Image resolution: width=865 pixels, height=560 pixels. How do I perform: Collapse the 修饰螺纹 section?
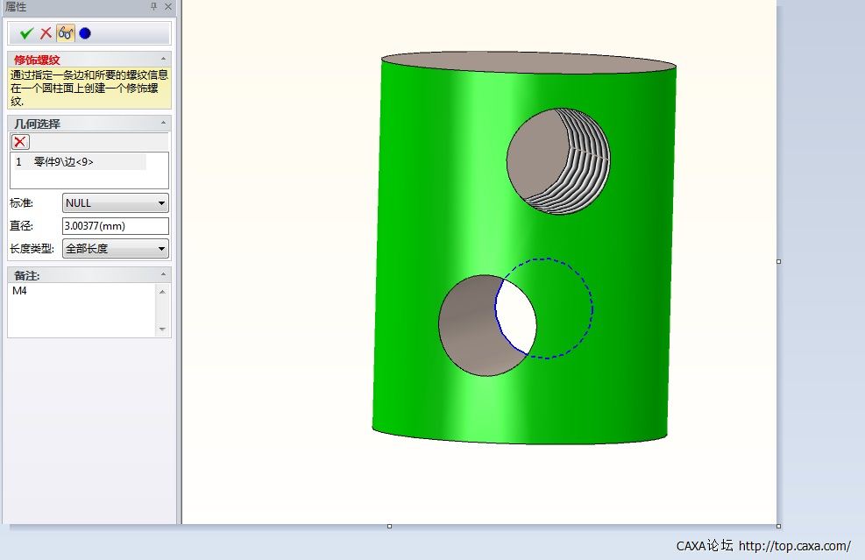pos(163,59)
